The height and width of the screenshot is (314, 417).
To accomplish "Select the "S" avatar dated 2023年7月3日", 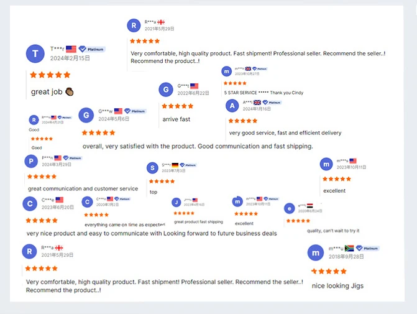I will [153, 168].
